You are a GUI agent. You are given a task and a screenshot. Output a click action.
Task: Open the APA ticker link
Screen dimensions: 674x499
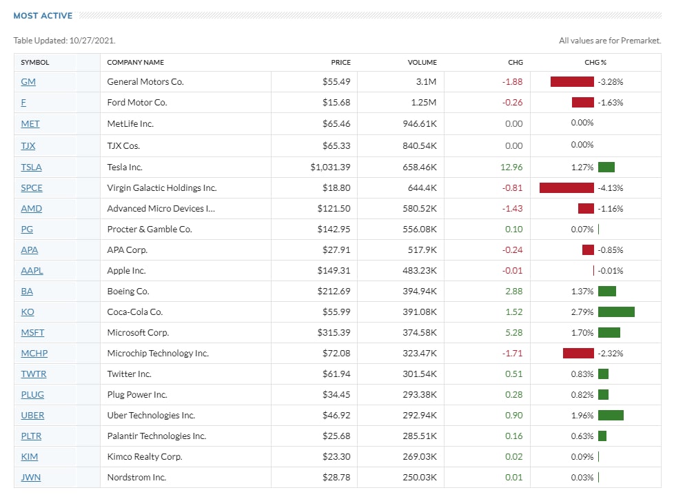click(x=30, y=250)
